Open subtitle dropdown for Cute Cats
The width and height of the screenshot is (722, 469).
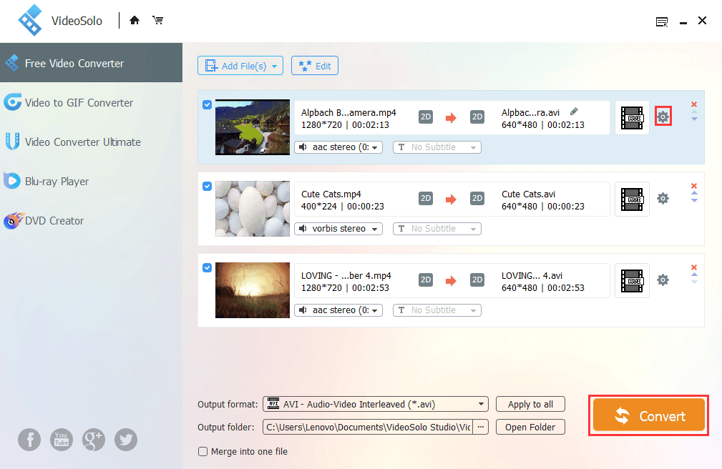tap(437, 229)
